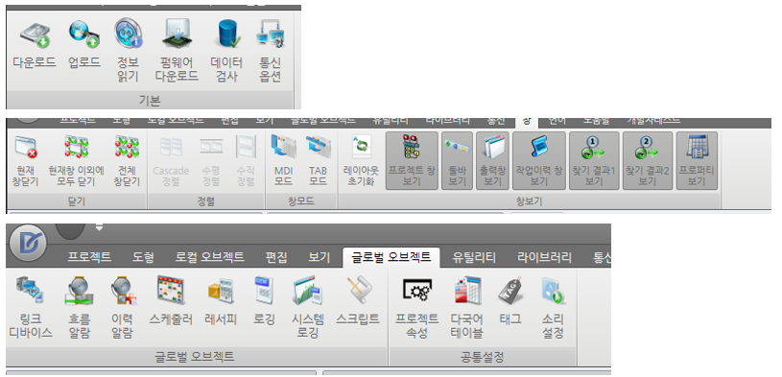
Task: Select the 글로벌 오브젝트 ribbon tab
Action: coord(391,257)
